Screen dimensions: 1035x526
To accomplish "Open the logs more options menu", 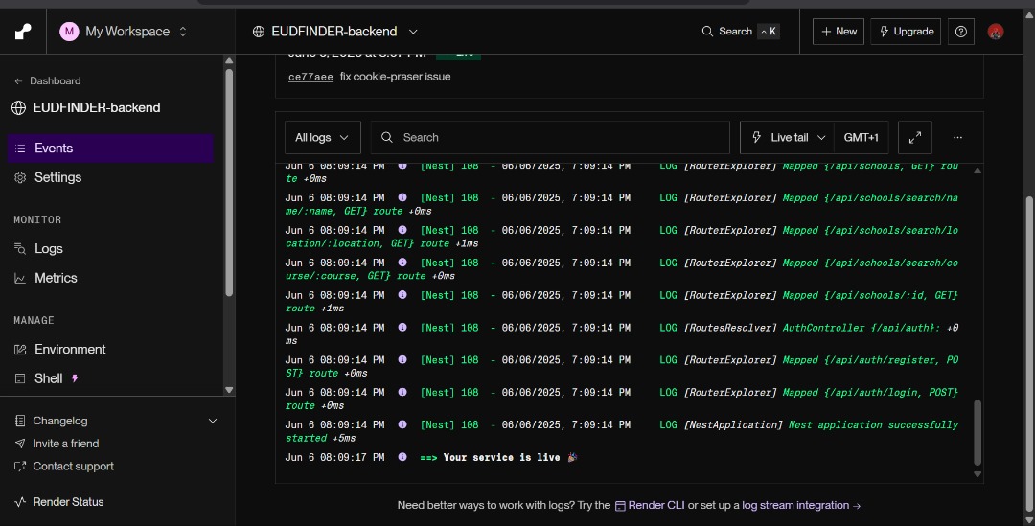I will 957,137.
